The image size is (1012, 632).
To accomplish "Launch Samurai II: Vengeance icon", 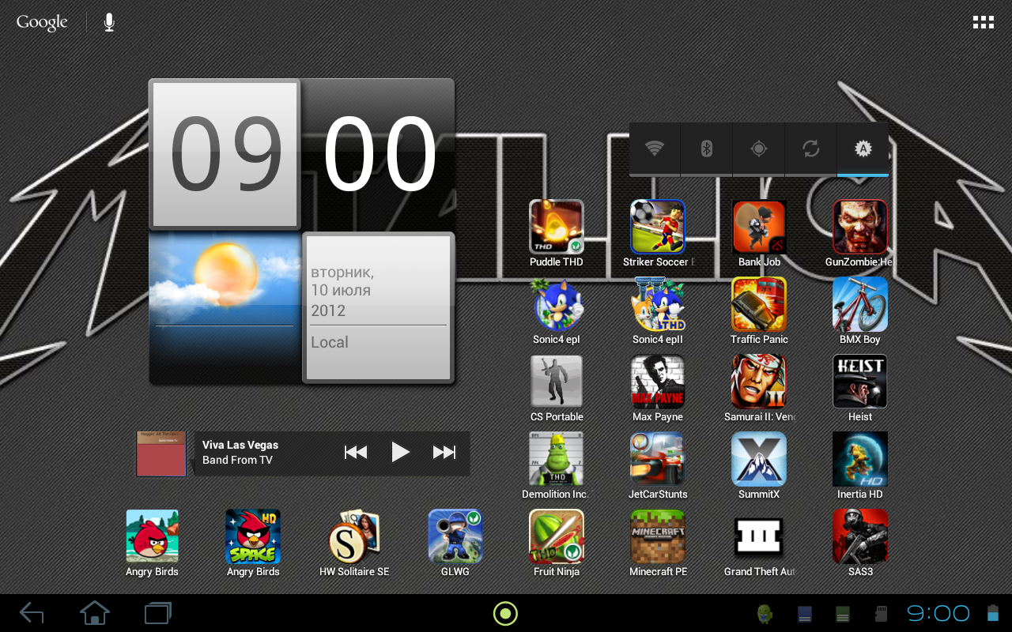I will click(759, 382).
